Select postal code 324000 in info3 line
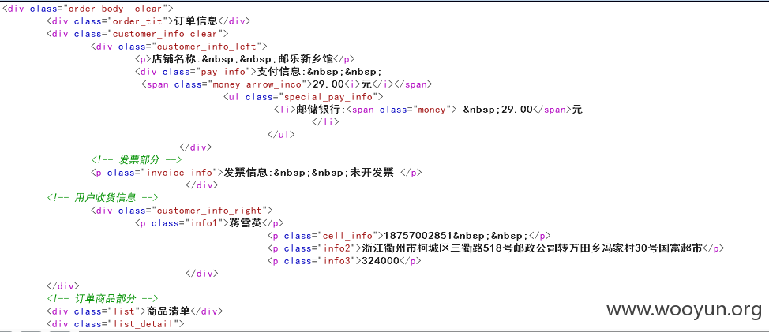The image size is (769, 332). [x=380, y=261]
